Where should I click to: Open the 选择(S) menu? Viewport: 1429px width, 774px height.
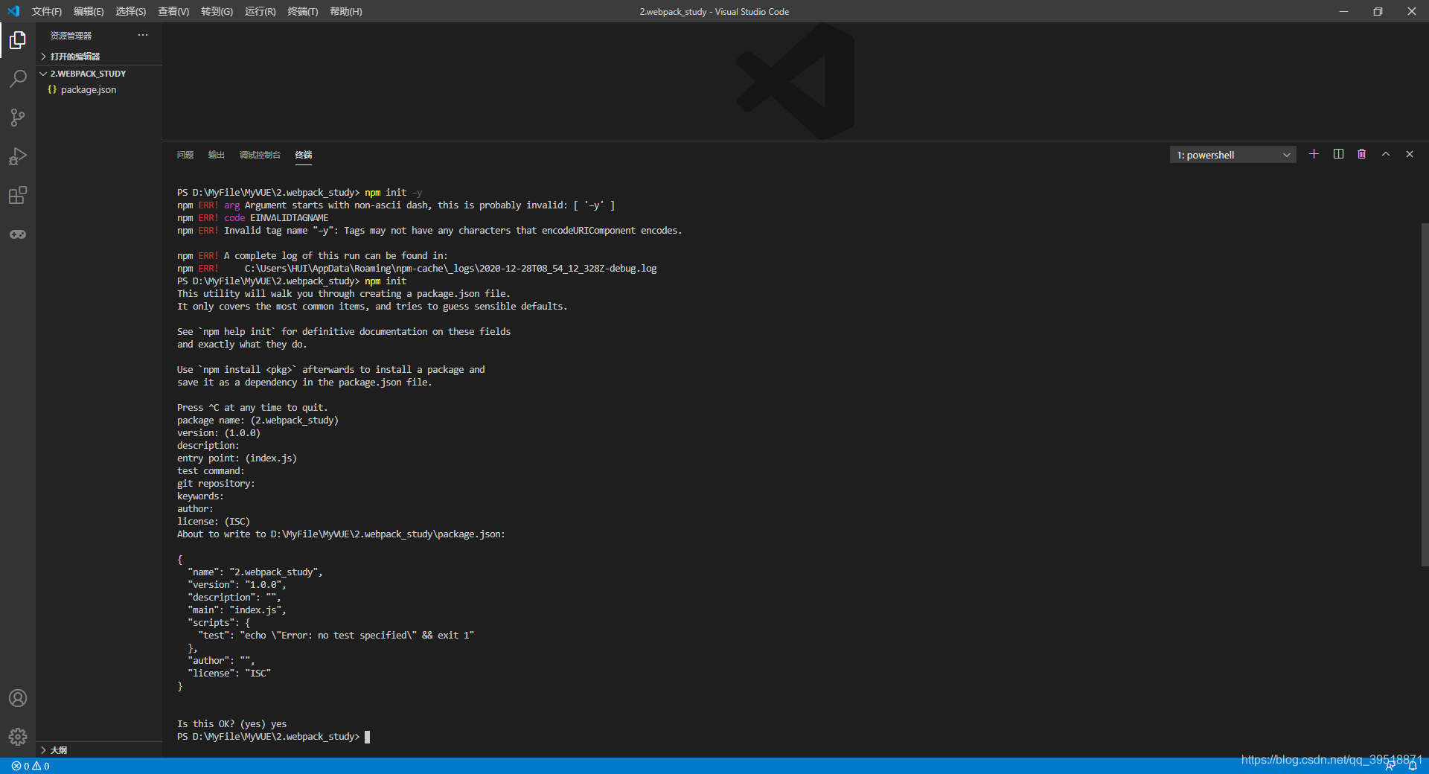tap(131, 11)
